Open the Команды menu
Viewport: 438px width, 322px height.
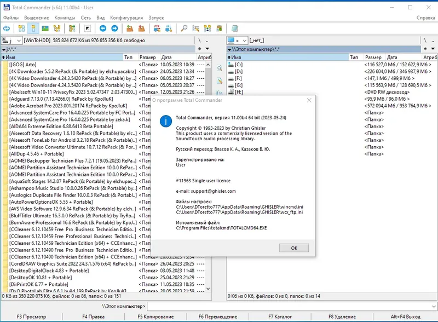[x=65, y=18]
